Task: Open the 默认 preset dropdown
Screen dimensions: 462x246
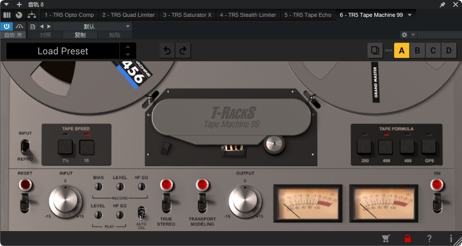Action: tap(92, 27)
